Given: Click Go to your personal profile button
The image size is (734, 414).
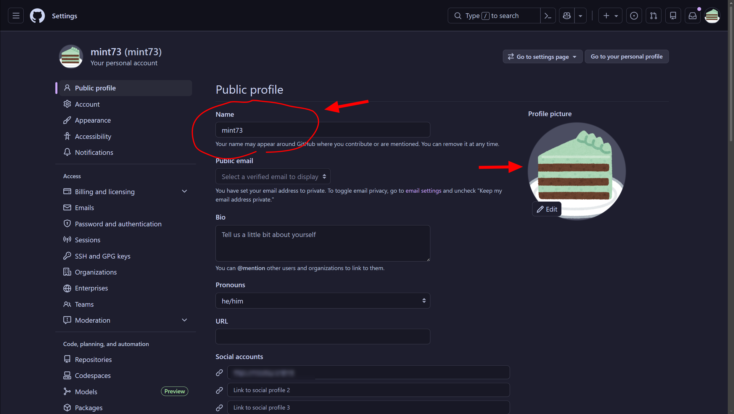Looking at the screenshot, I should 627,56.
